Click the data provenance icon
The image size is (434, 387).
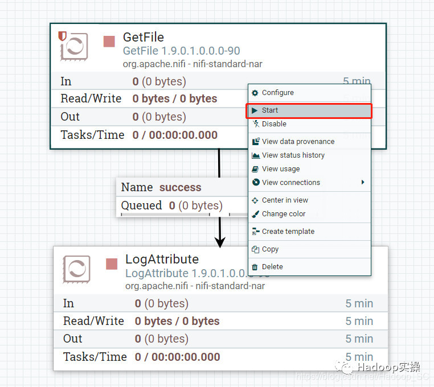click(x=256, y=141)
